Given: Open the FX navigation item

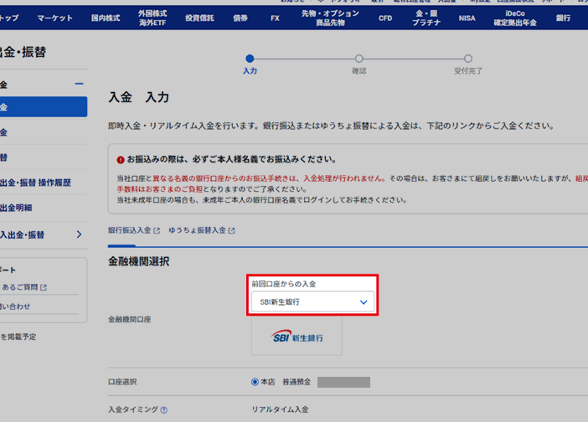Looking at the screenshot, I should pyautogui.click(x=275, y=18).
